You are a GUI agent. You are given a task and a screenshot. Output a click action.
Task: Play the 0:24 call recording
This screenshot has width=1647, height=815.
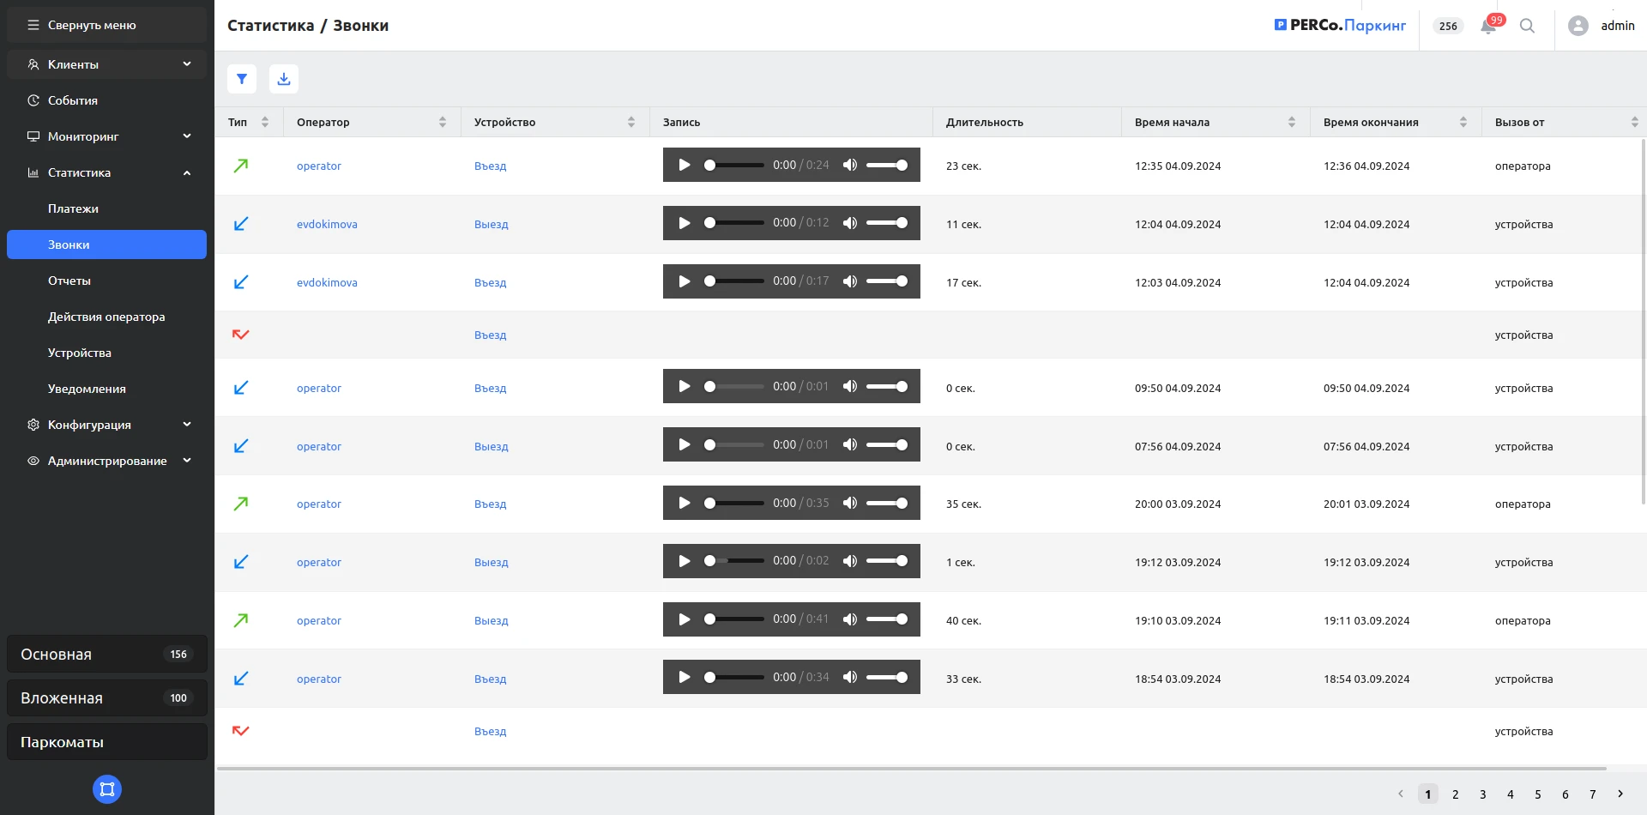(685, 165)
